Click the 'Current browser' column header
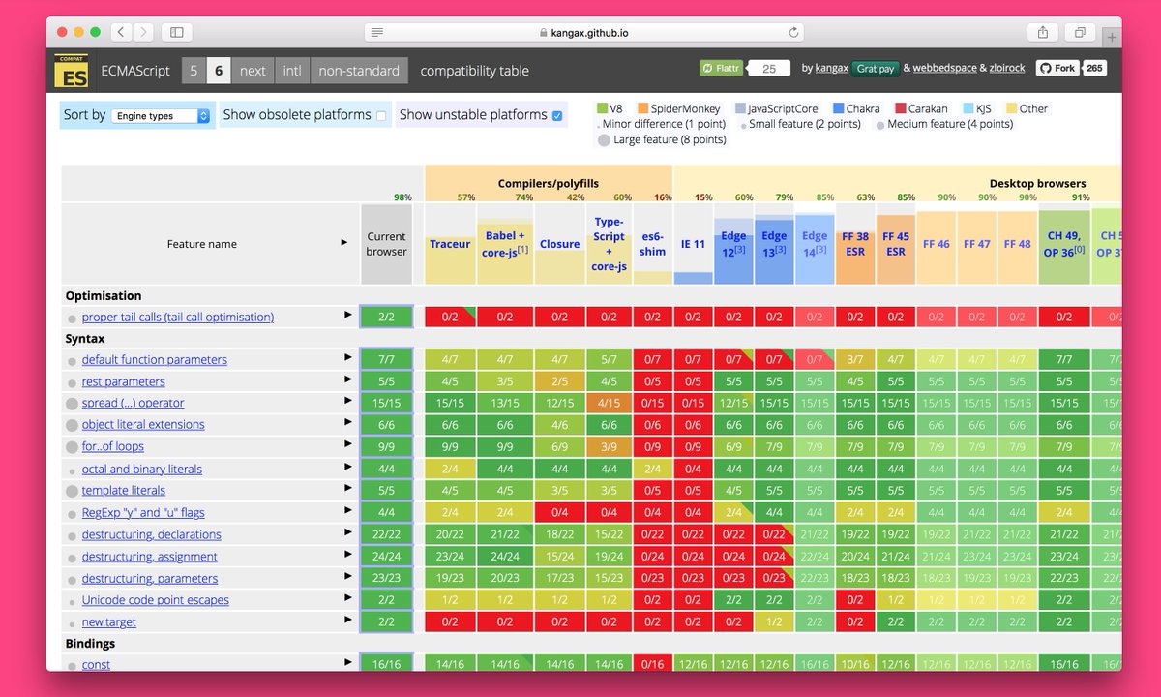This screenshot has height=697, width=1161. coord(387,244)
